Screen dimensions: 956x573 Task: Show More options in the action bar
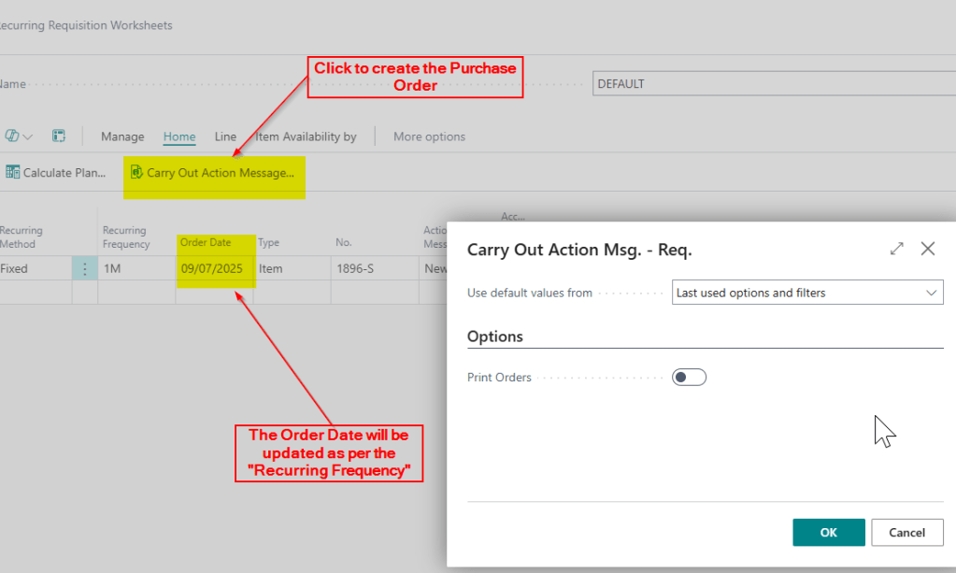429,136
